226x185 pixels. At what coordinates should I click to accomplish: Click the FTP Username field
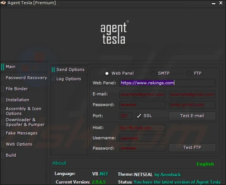tap(143, 138)
